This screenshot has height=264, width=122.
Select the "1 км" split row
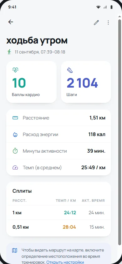[x=58, y=213]
